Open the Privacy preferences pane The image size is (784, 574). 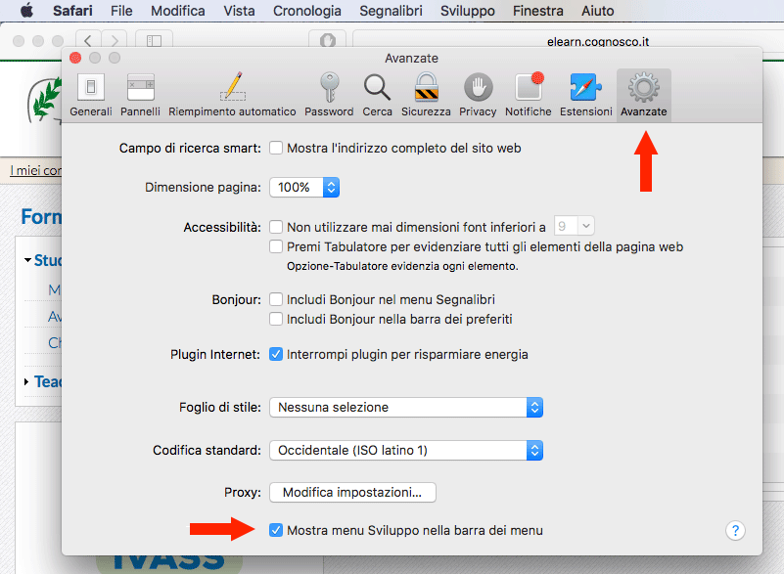point(478,95)
